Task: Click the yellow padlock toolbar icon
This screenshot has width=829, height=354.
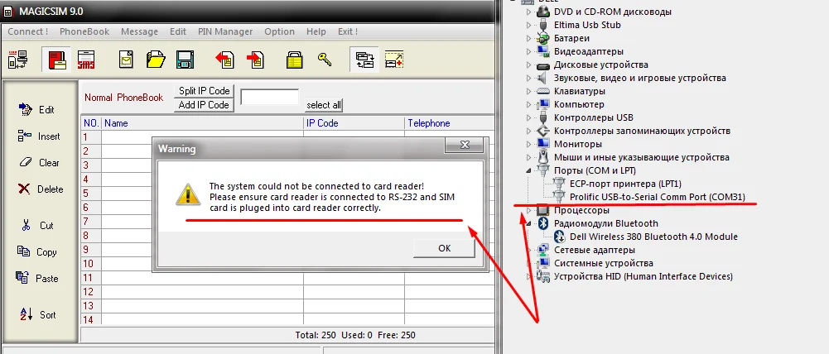Action: click(295, 59)
